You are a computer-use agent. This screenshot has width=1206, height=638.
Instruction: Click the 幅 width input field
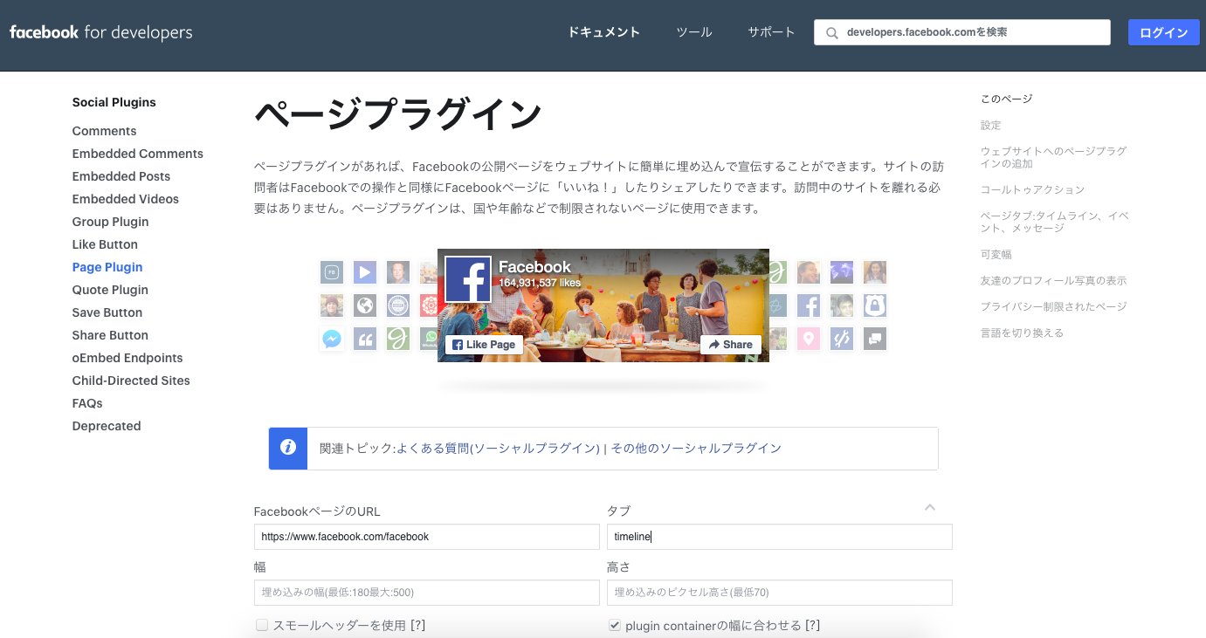click(427, 593)
